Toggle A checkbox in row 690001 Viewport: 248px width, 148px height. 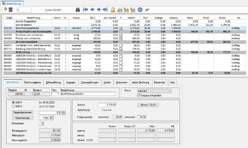pyautogui.click(x=121, y=56)
